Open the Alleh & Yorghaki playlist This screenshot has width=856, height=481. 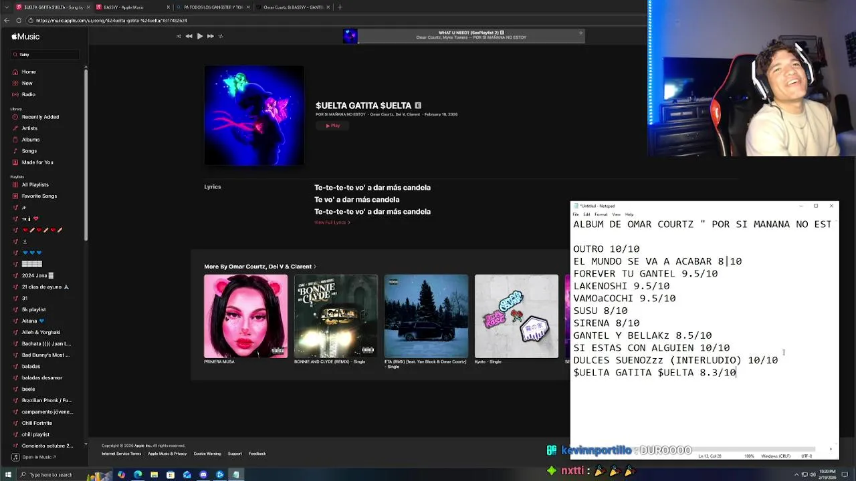[x=41, y=332]
